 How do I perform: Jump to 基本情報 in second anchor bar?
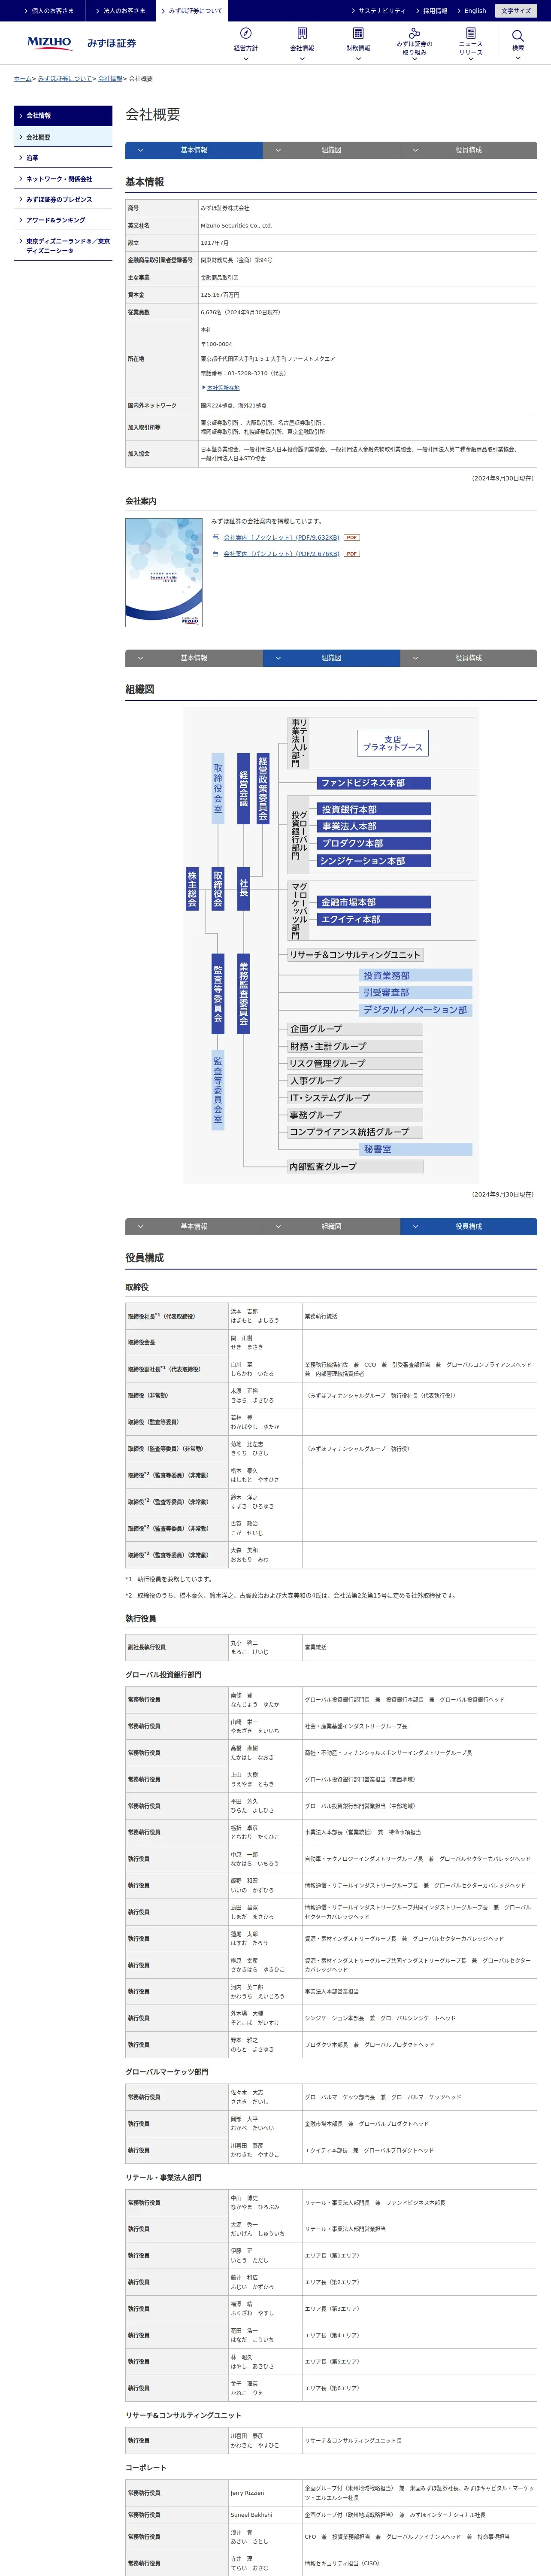194,658
